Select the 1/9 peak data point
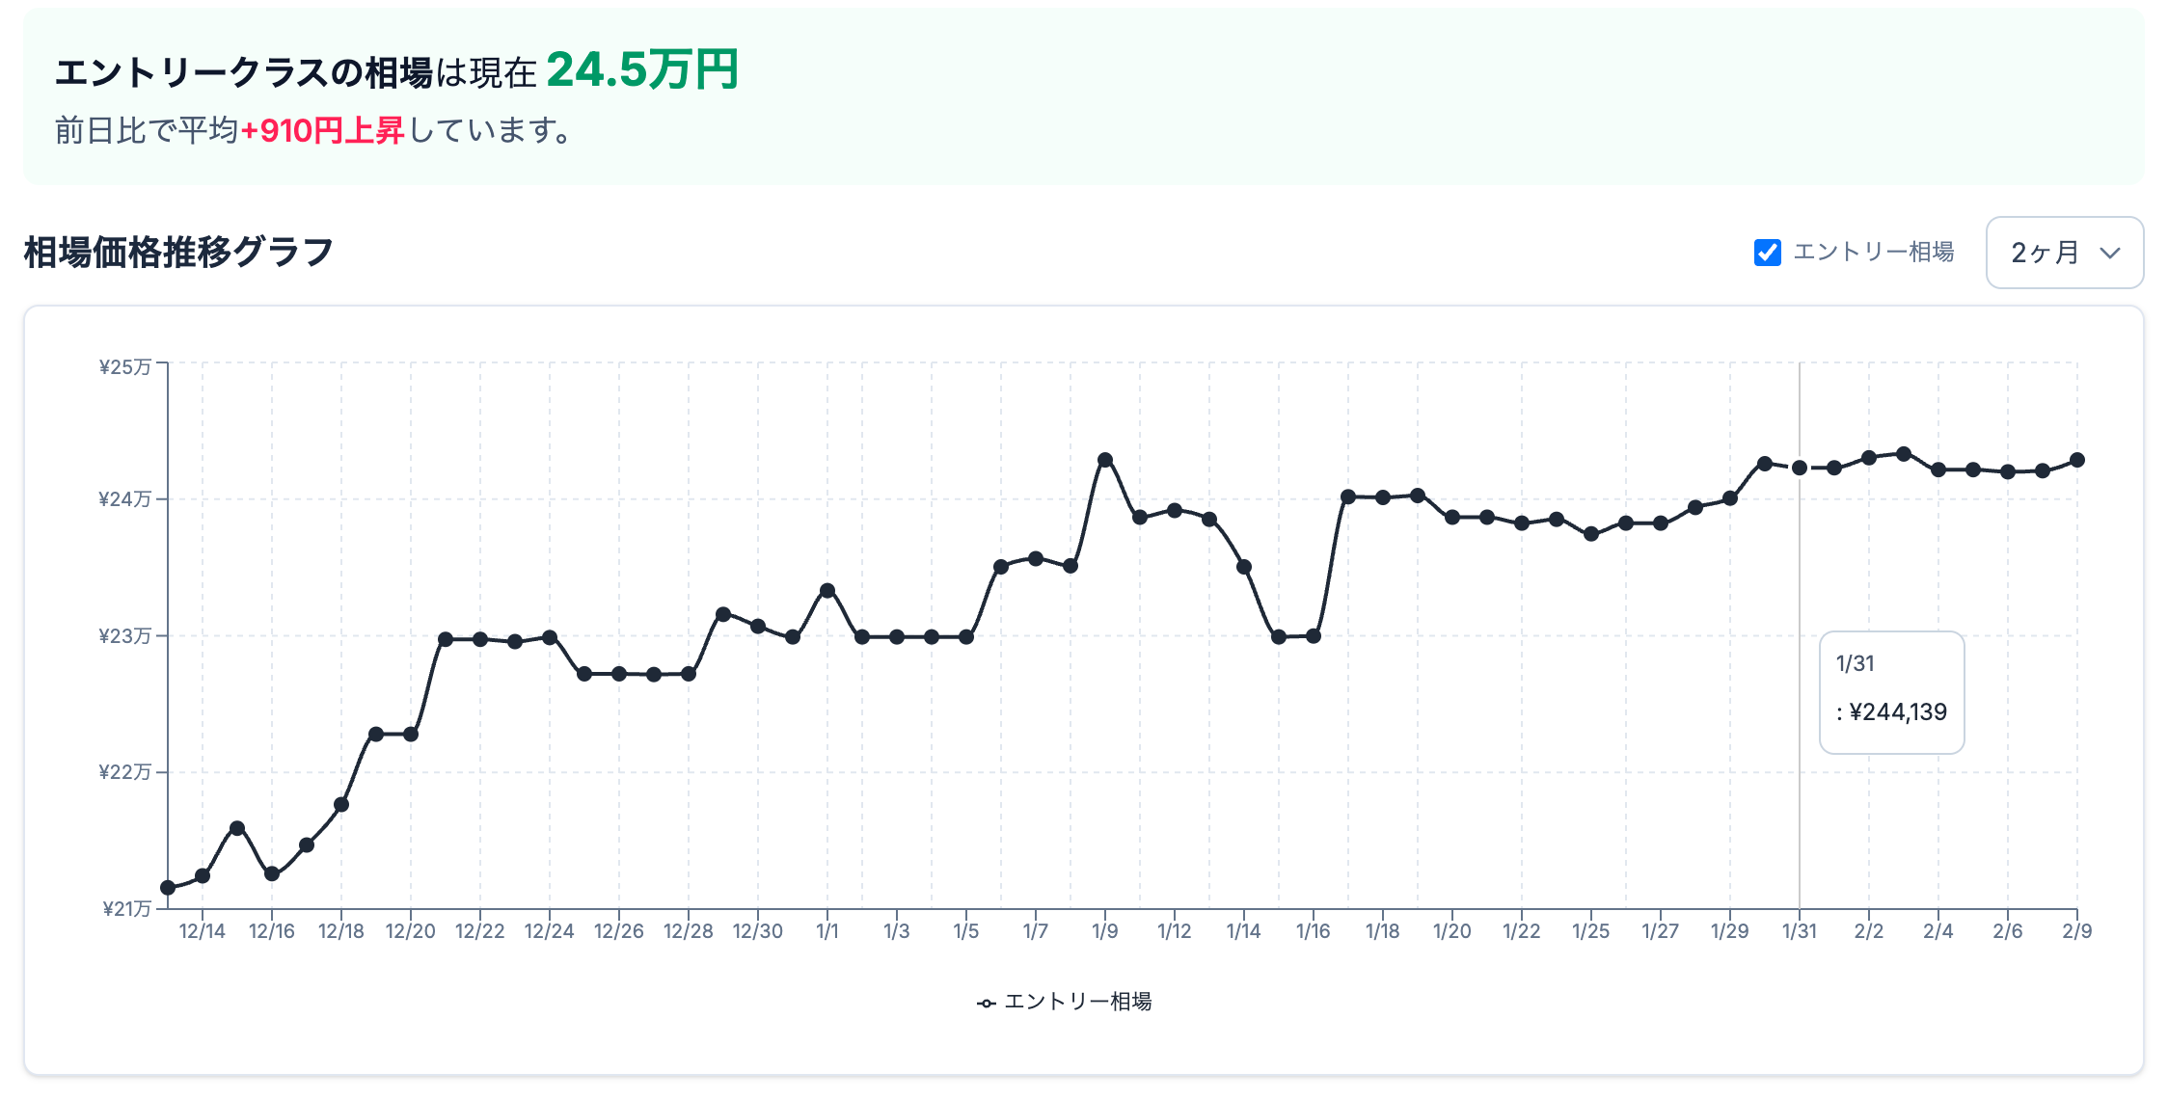The height and width of the screenshot is (1099, 2168). point(1105,461)
